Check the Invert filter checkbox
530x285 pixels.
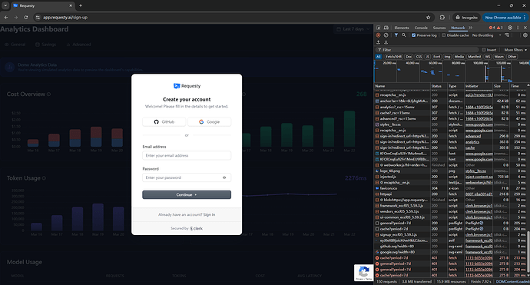[x=484, y=50]
